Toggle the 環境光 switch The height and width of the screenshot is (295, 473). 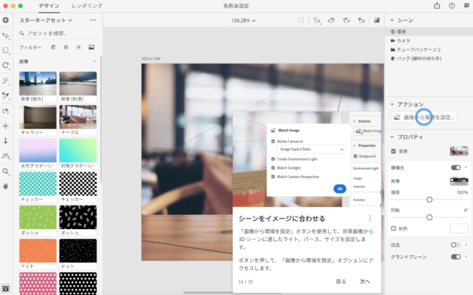tap(456, 167)
